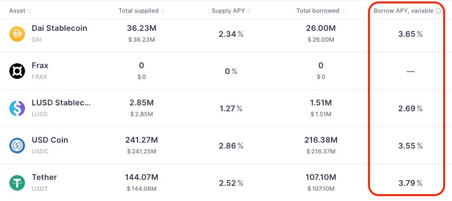This screenshot has width=452, height=201.
Task: Open the Tether asset link
Action: [x=44, y=177]
